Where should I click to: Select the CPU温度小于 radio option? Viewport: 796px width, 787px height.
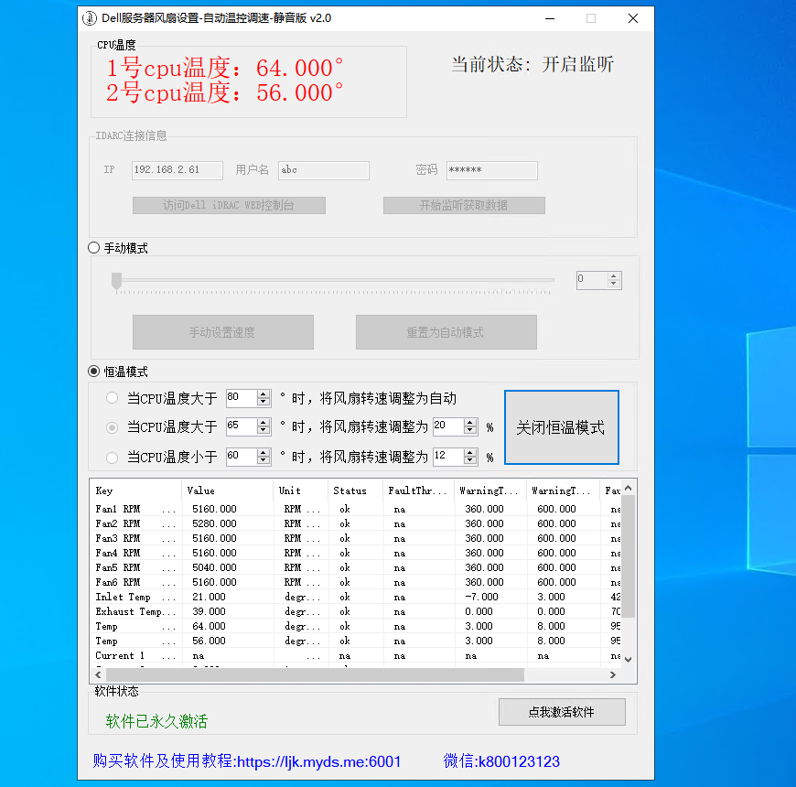pyautogui.click(x=113, y=457)
